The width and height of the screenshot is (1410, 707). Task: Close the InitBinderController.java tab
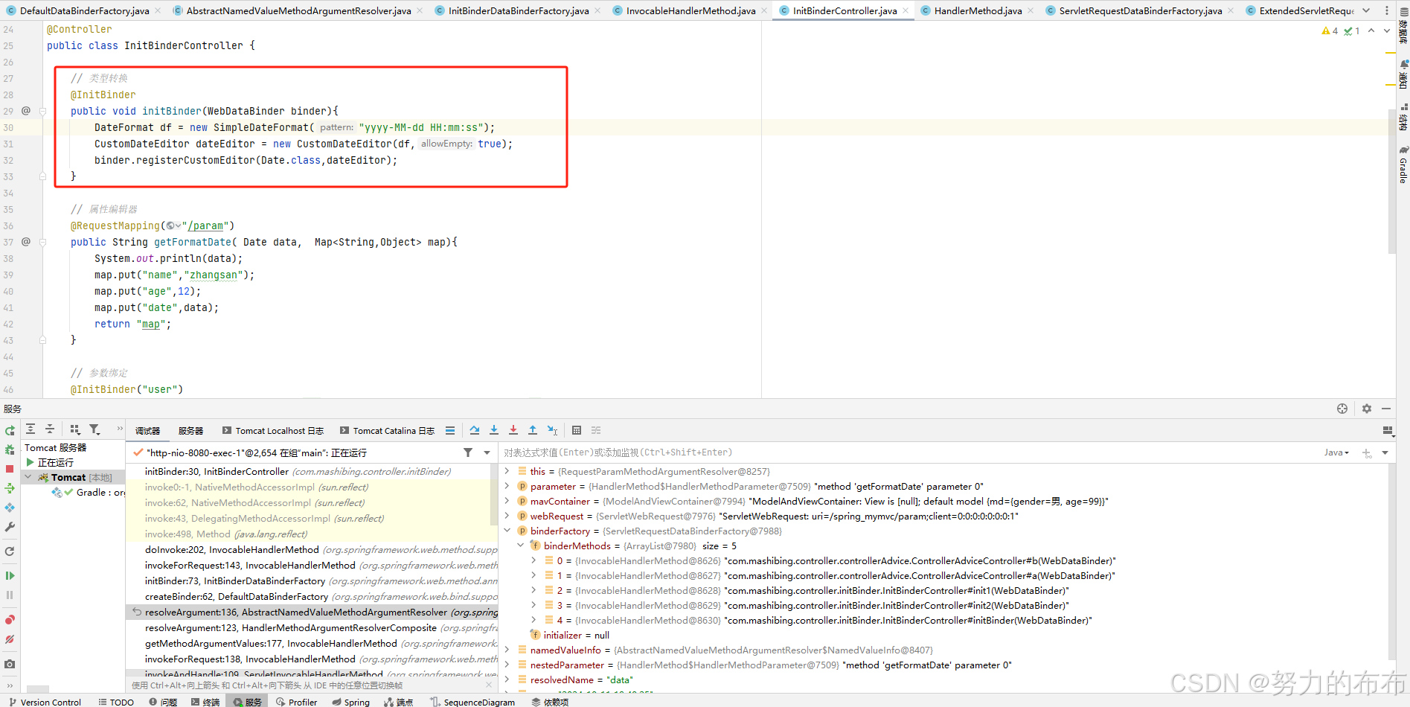tap(906, 10)
